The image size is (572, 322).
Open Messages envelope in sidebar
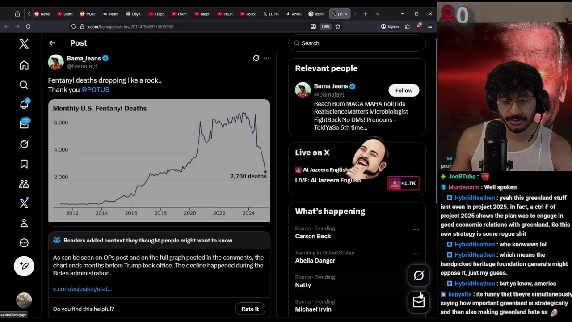[24, 124]
